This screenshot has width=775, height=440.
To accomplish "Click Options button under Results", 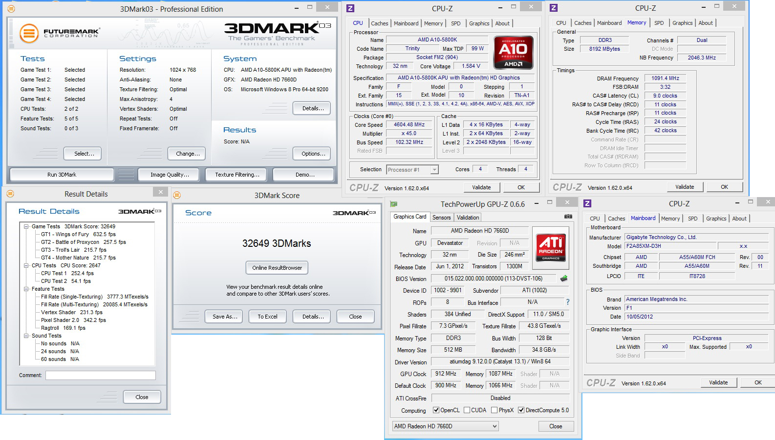I will (312, 154).
